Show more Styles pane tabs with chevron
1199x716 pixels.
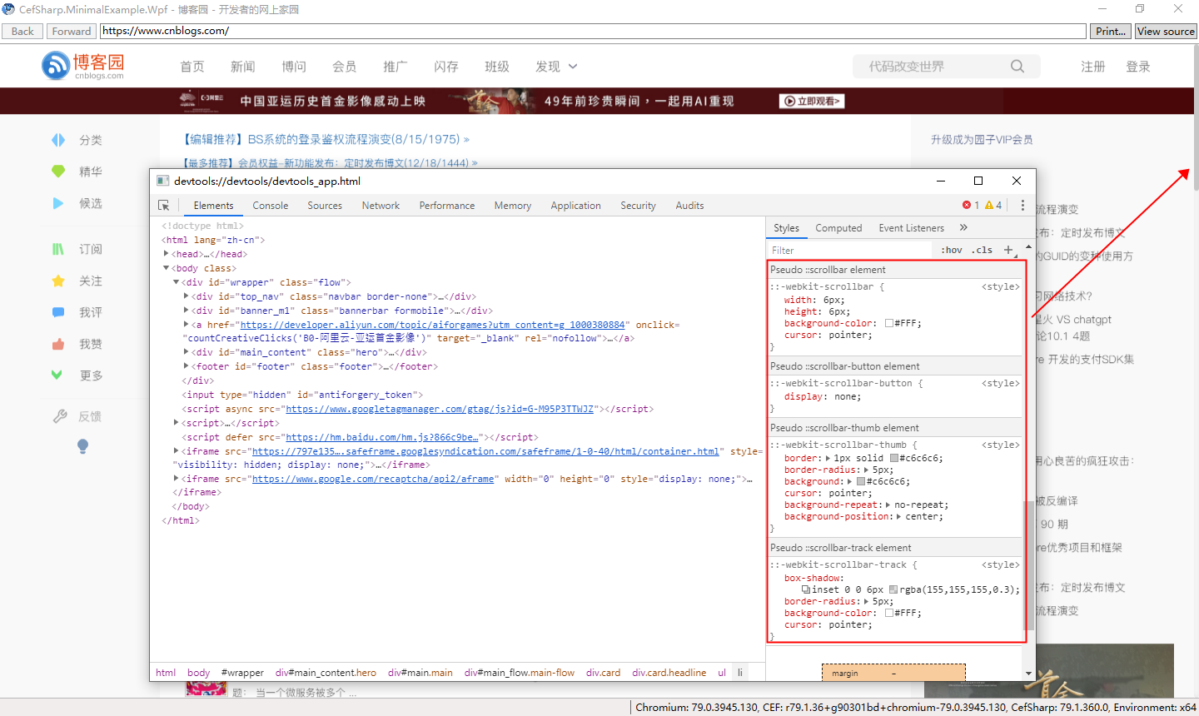click(963, 227)
